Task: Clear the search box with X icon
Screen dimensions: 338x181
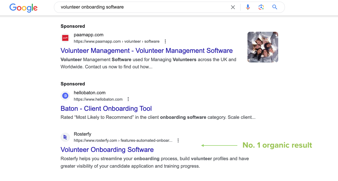Action: (233, 7)
